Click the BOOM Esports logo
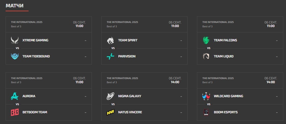 point(206,112)
